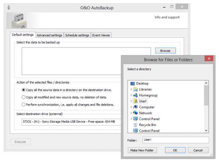Viewport: 219px width, 163px height.
Task: Select the Homegroup tree row text
Action: [148, 95]
